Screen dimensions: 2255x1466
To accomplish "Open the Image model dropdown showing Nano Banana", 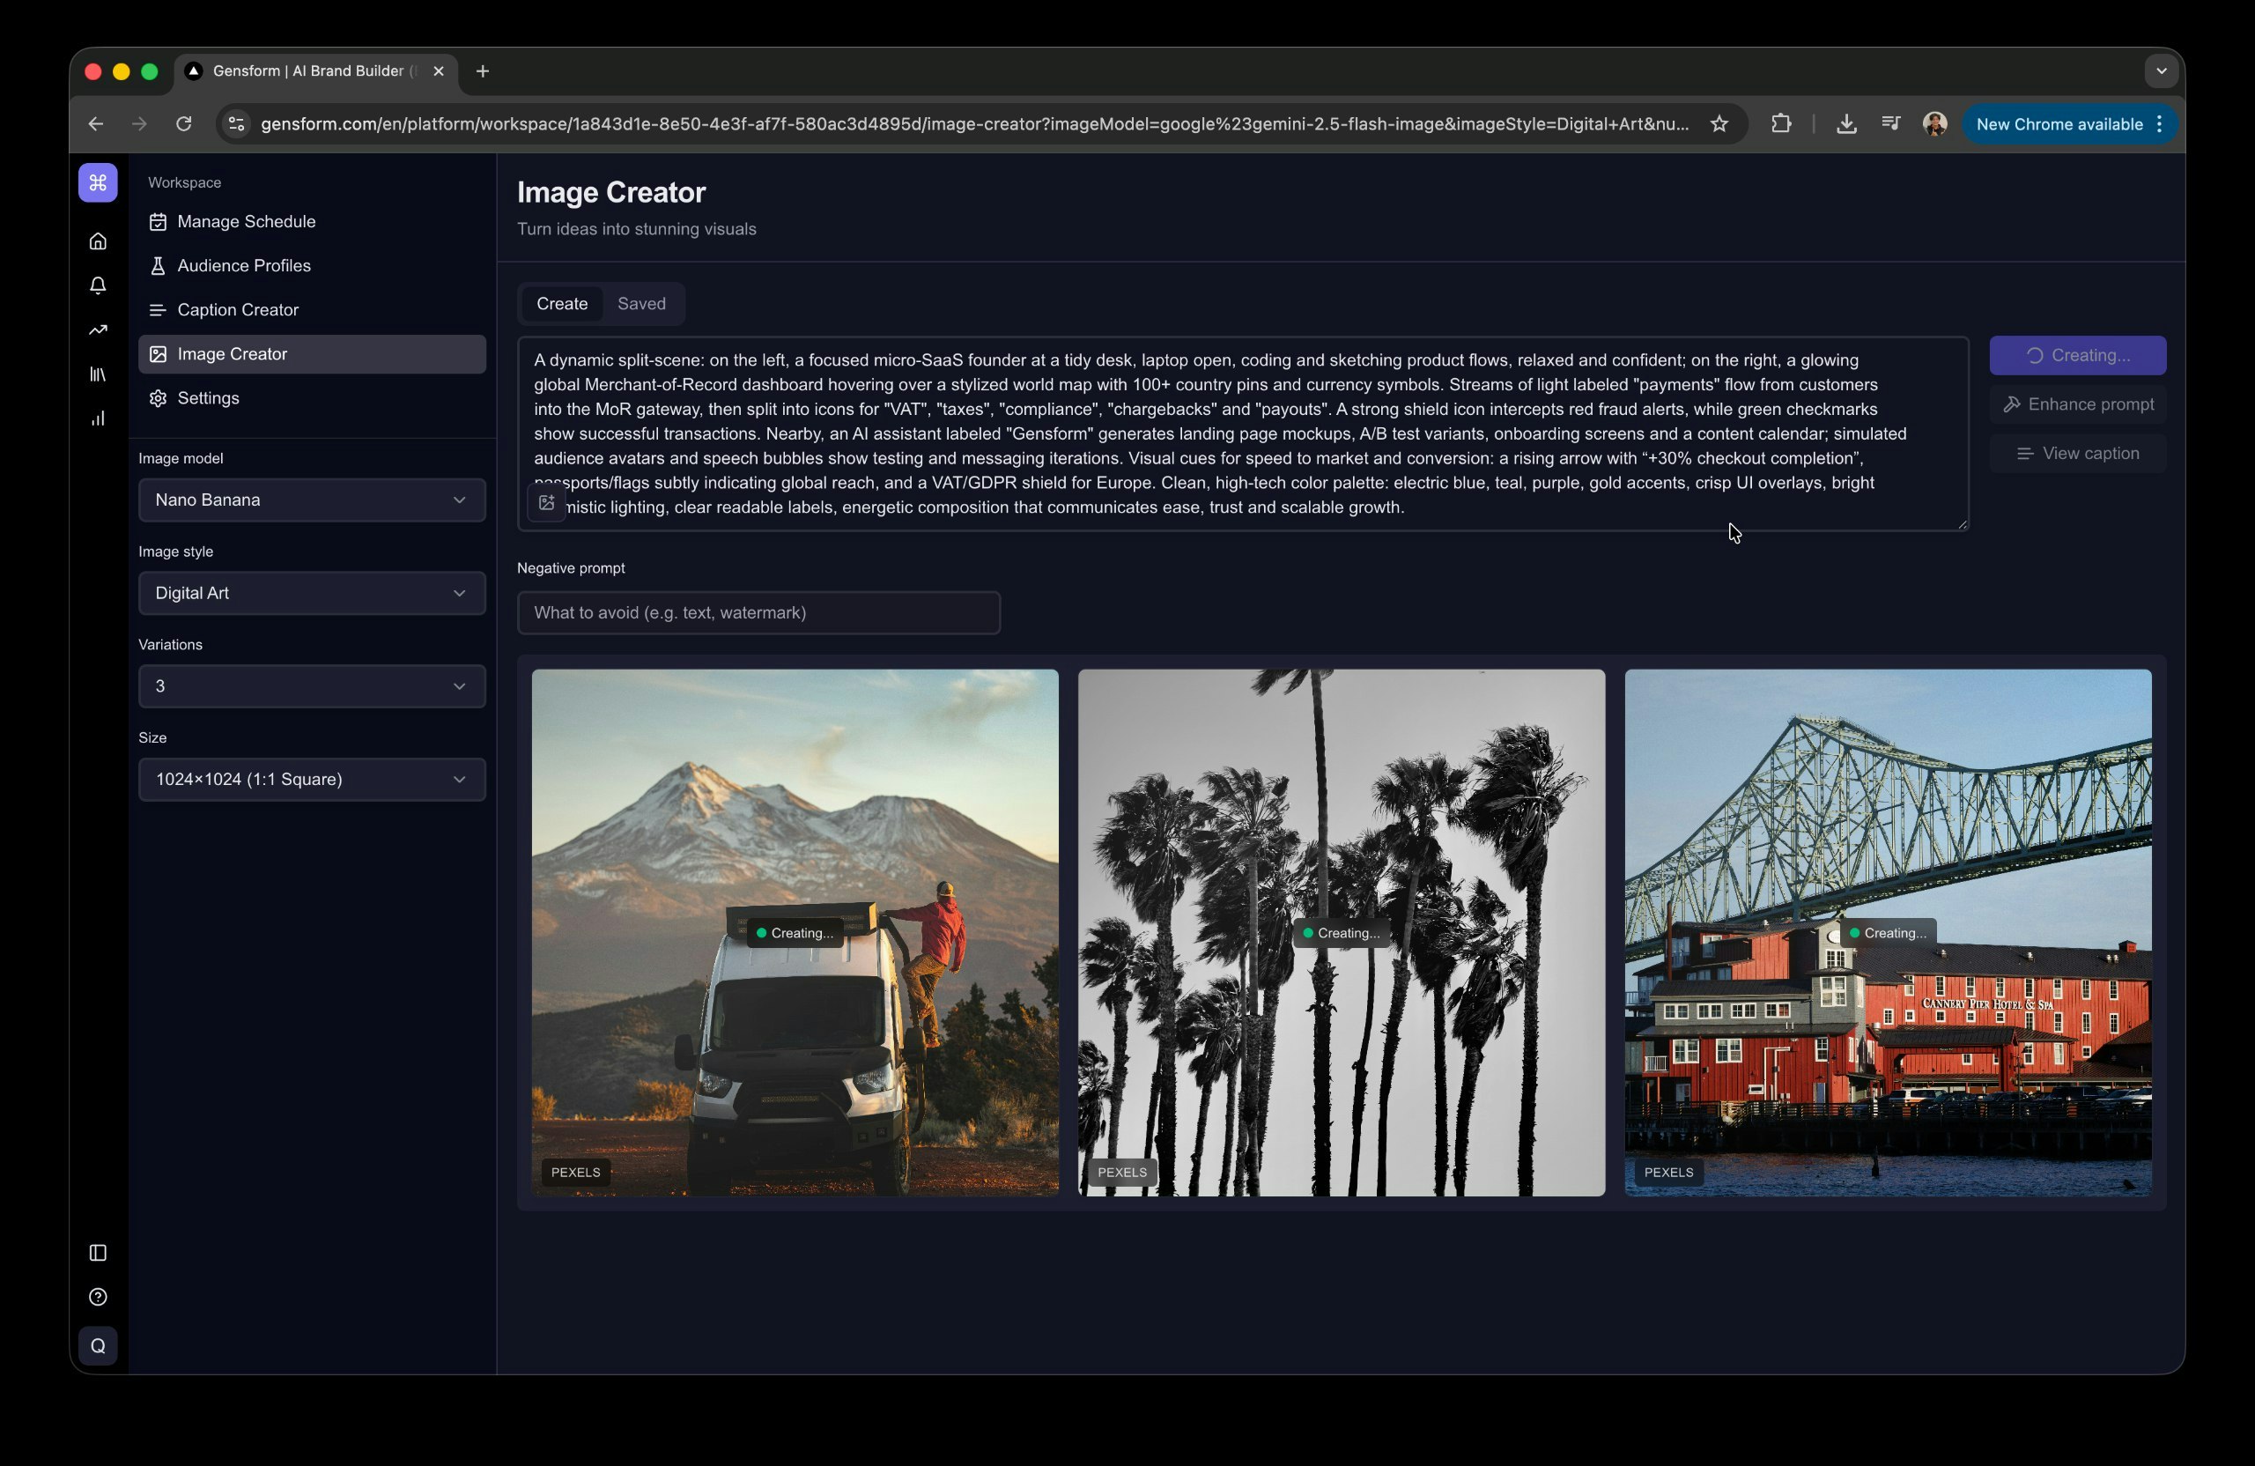I will tap(311, 500).
